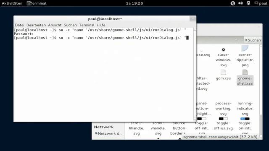Select corner-ripple-ltr.png file icon

[x=245, y=48]
